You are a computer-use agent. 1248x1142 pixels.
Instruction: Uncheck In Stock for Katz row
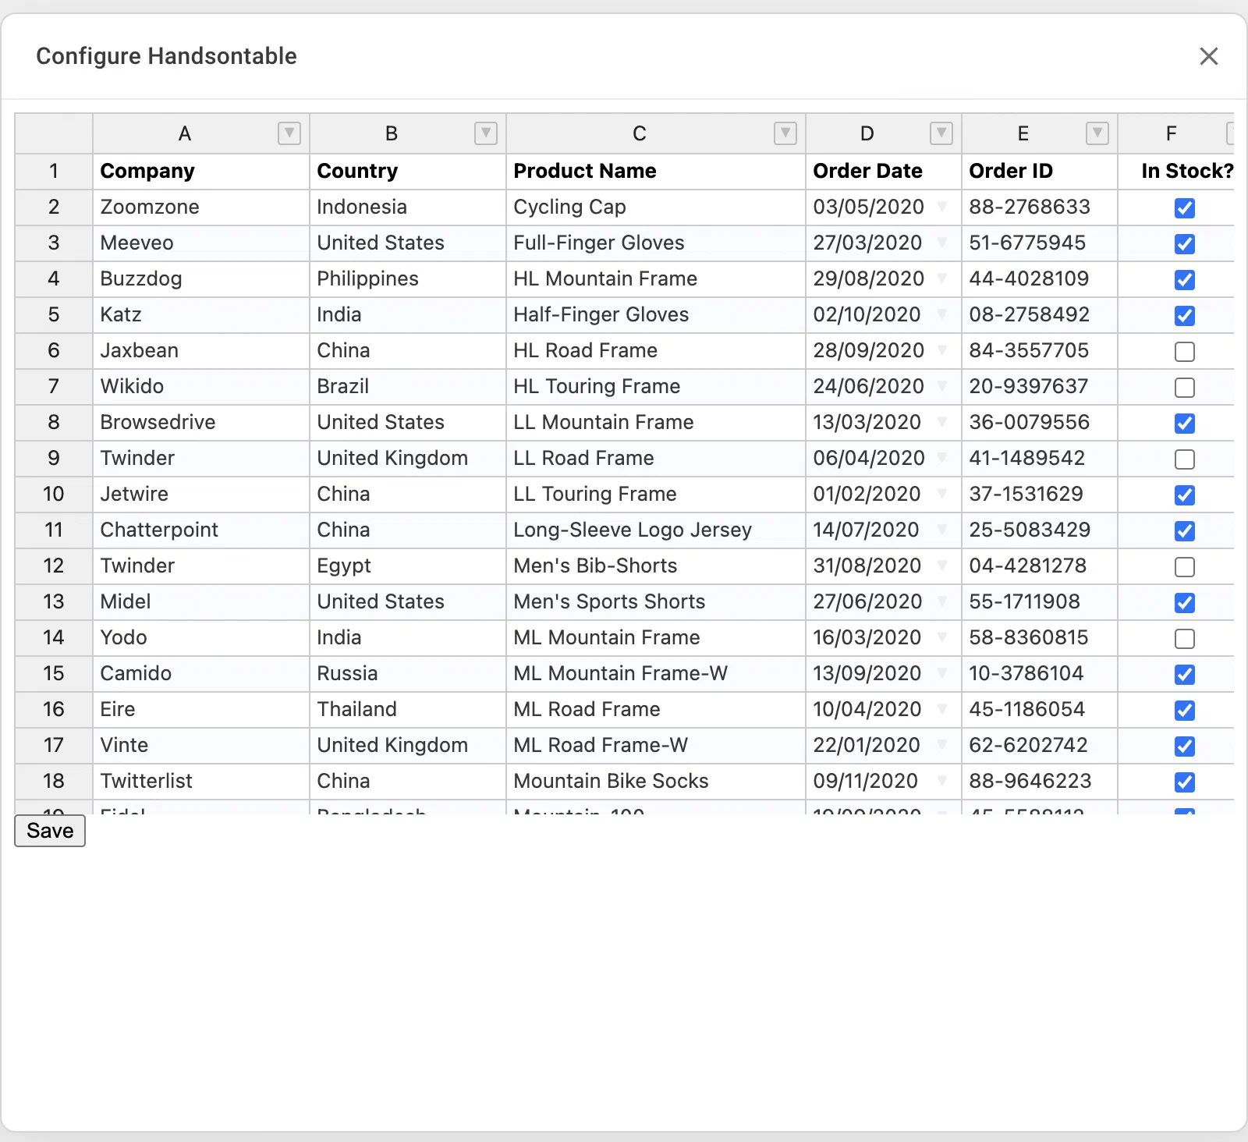[1185, 316]
